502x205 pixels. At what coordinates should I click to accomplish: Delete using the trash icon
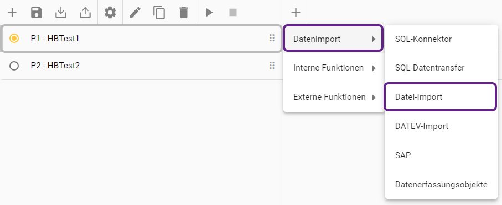point(183,13)
